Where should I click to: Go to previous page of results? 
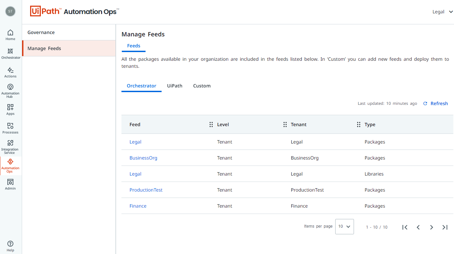[418, 227]
